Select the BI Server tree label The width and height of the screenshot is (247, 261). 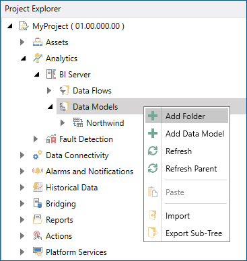[75, 75]
